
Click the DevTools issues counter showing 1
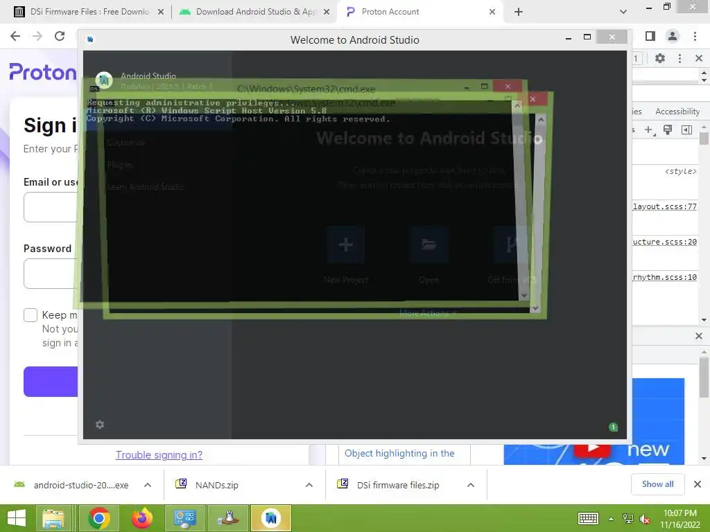click(637, 58)
